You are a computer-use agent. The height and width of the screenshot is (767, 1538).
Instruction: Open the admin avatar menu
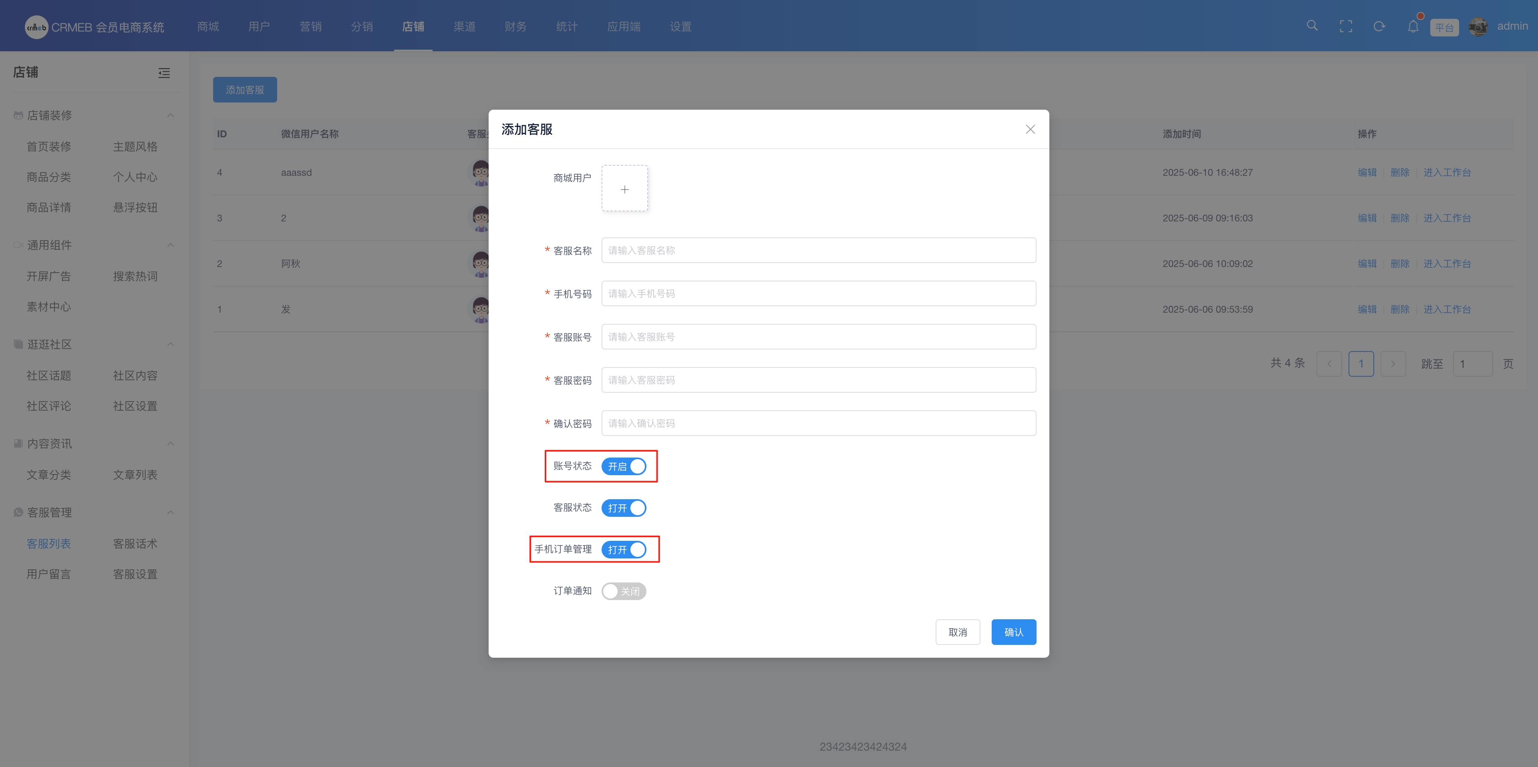tap(1478, 26)
